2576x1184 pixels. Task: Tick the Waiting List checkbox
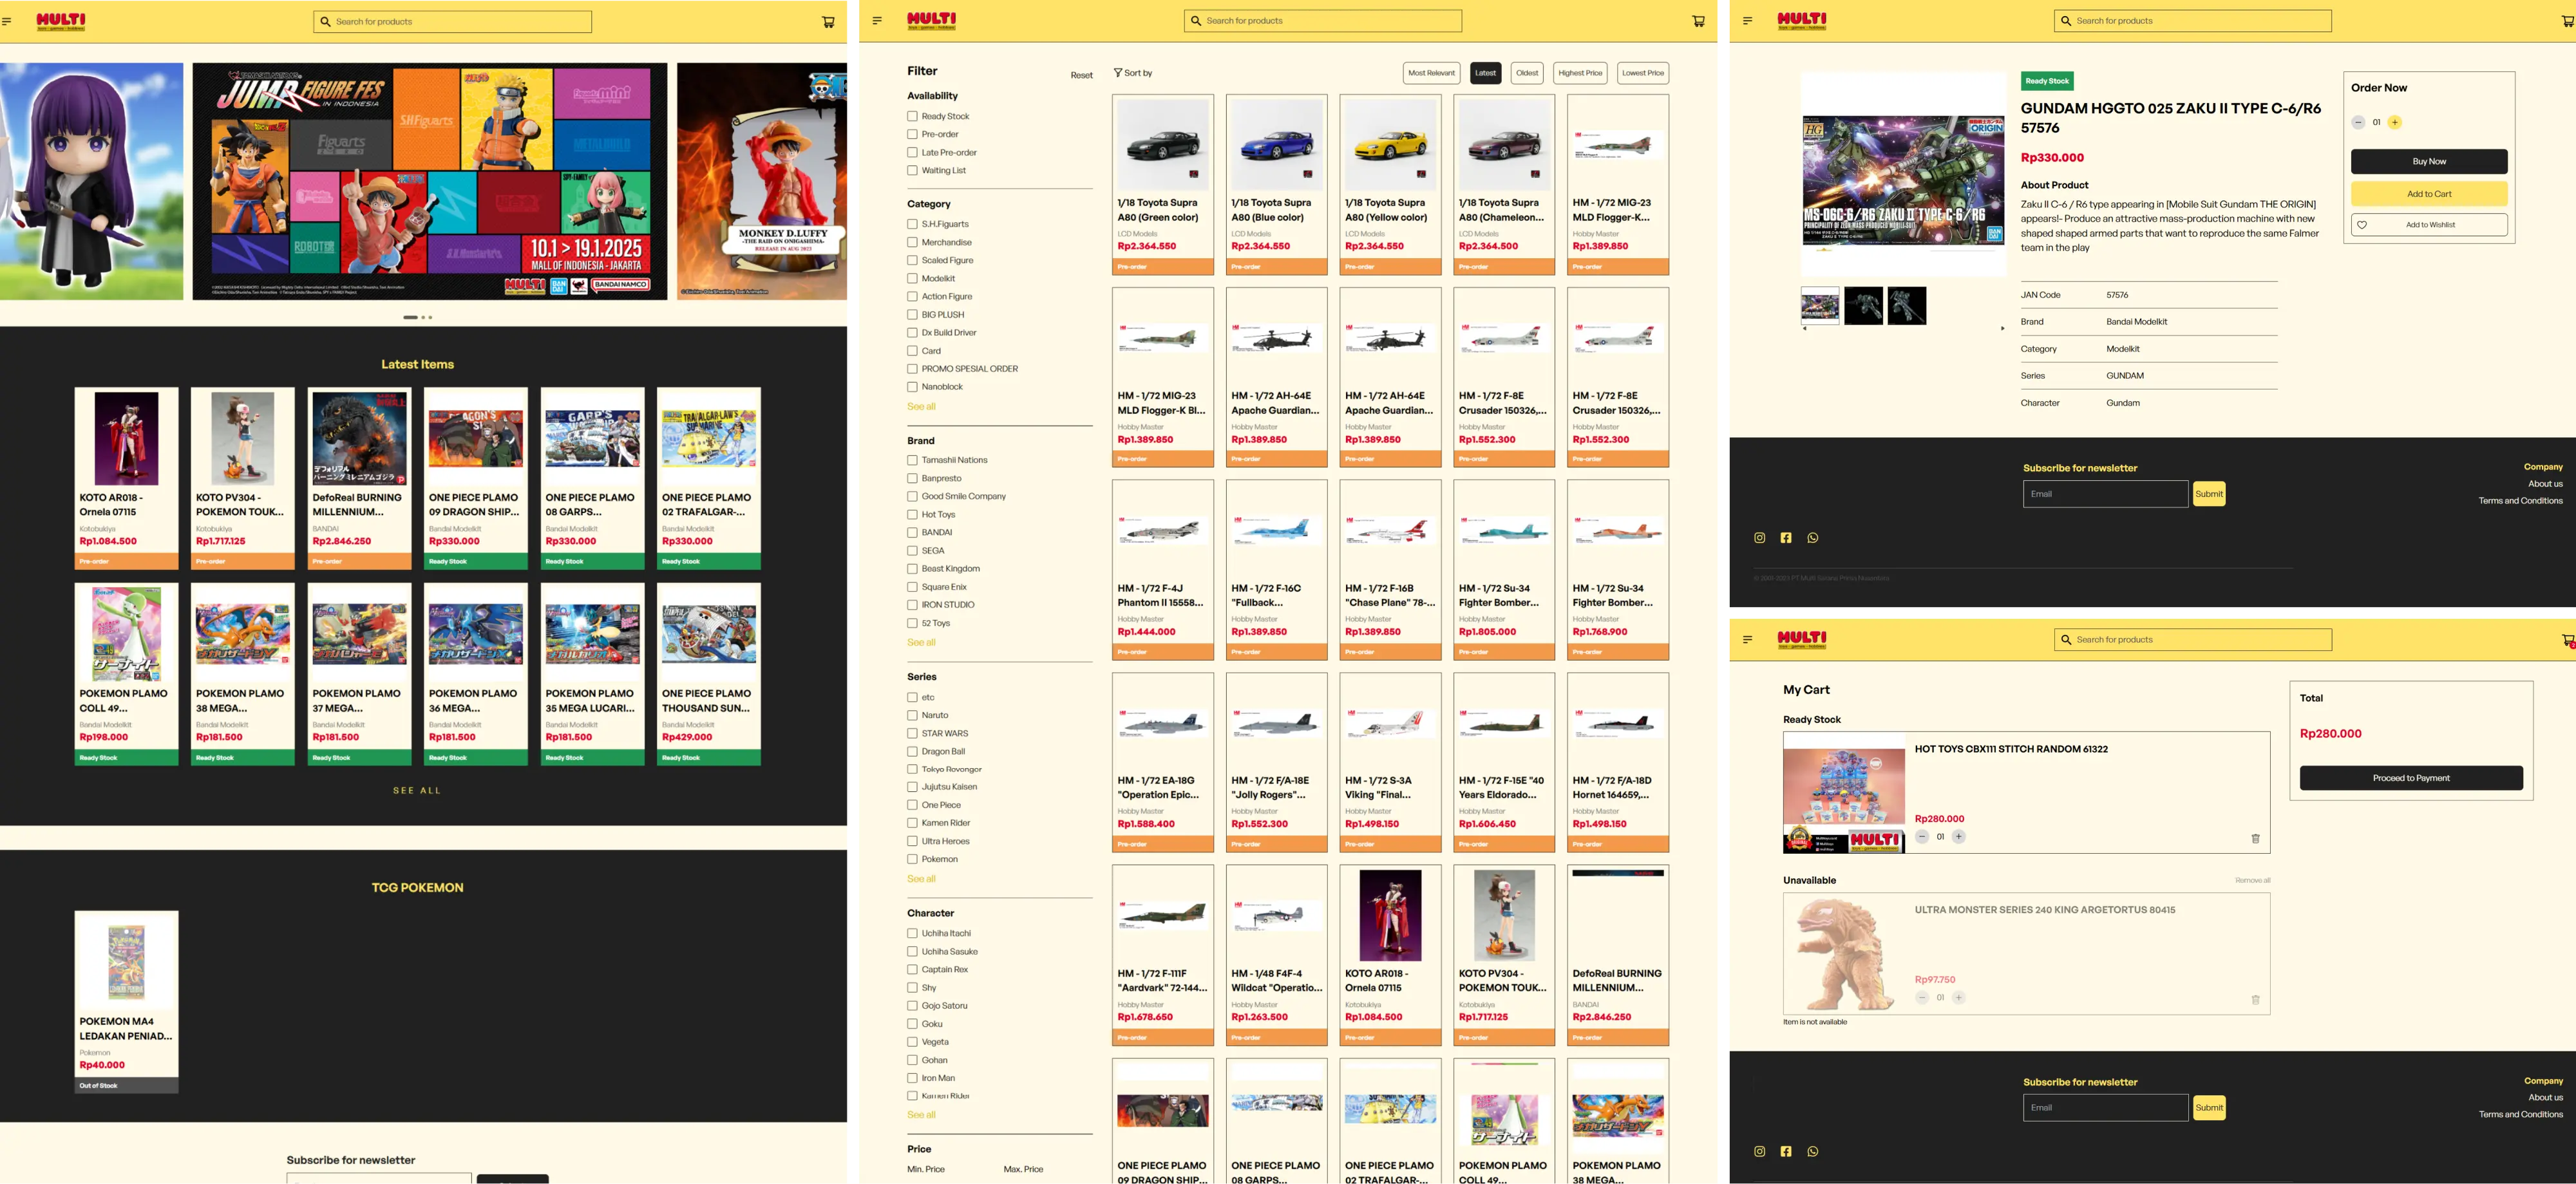click(x=912, y=170)
